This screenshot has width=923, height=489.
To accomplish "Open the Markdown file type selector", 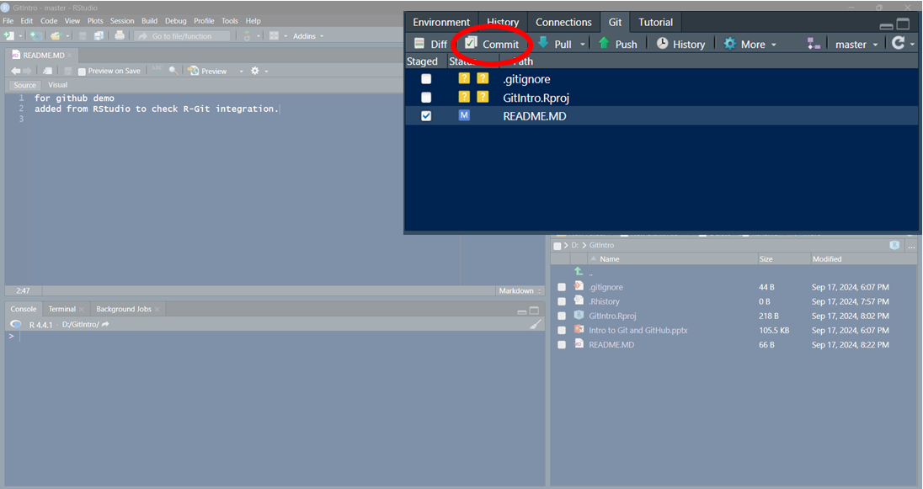I will pos(520,290).
